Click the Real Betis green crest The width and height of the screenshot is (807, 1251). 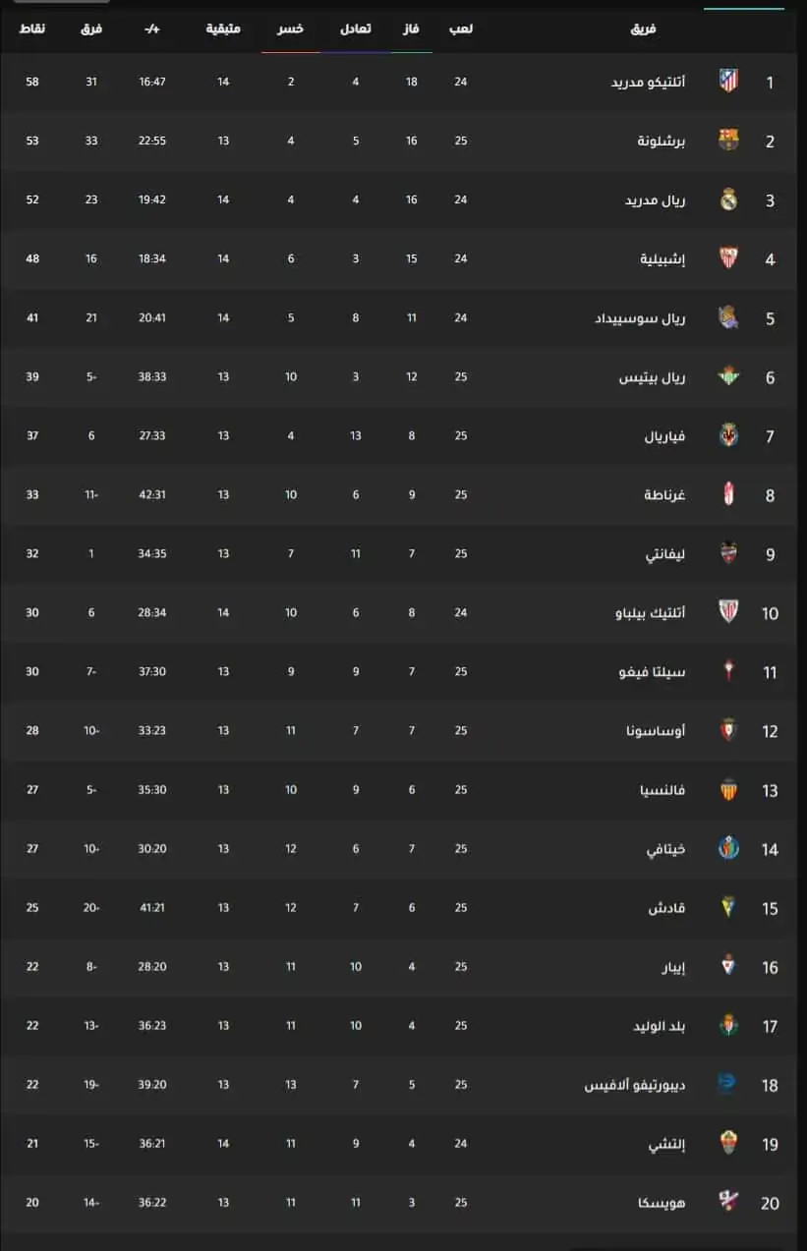click(727, 376)
